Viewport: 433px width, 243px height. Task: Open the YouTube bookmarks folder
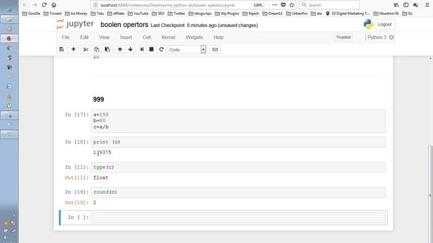(138, 13)
